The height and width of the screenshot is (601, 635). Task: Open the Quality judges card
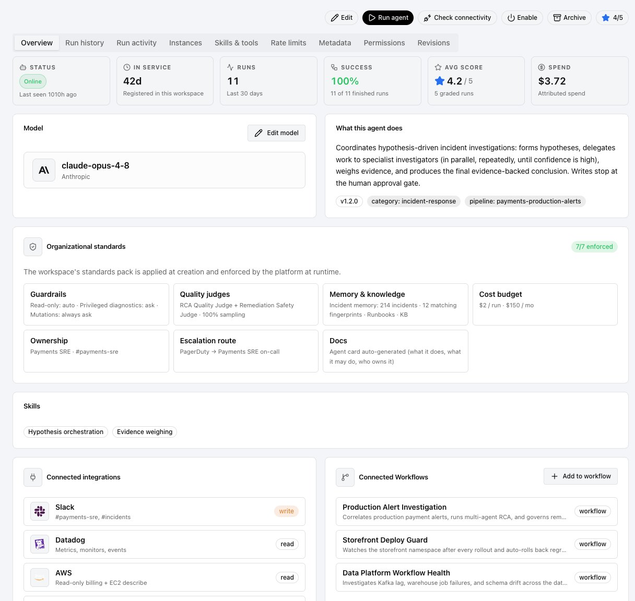[246, 305]
